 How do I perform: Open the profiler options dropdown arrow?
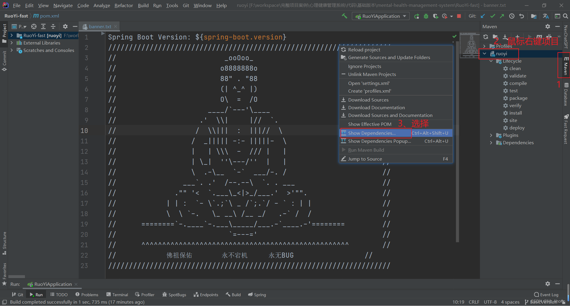click(x=452, y=16)
